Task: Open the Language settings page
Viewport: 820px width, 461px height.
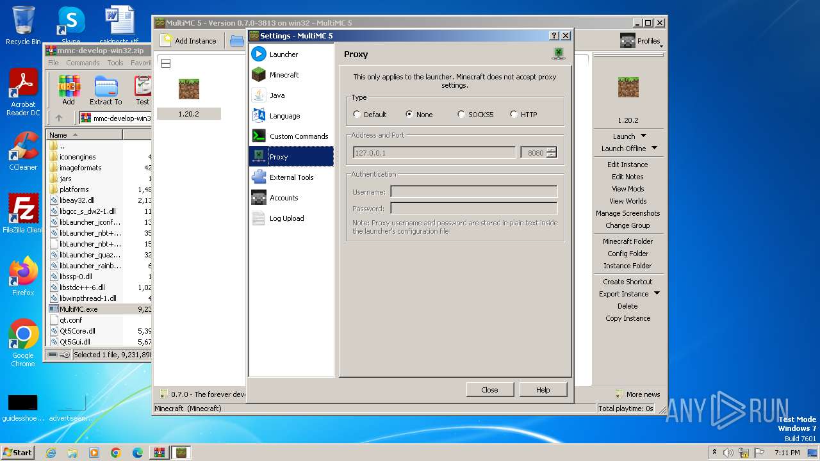Action: [x=291, y=116]
